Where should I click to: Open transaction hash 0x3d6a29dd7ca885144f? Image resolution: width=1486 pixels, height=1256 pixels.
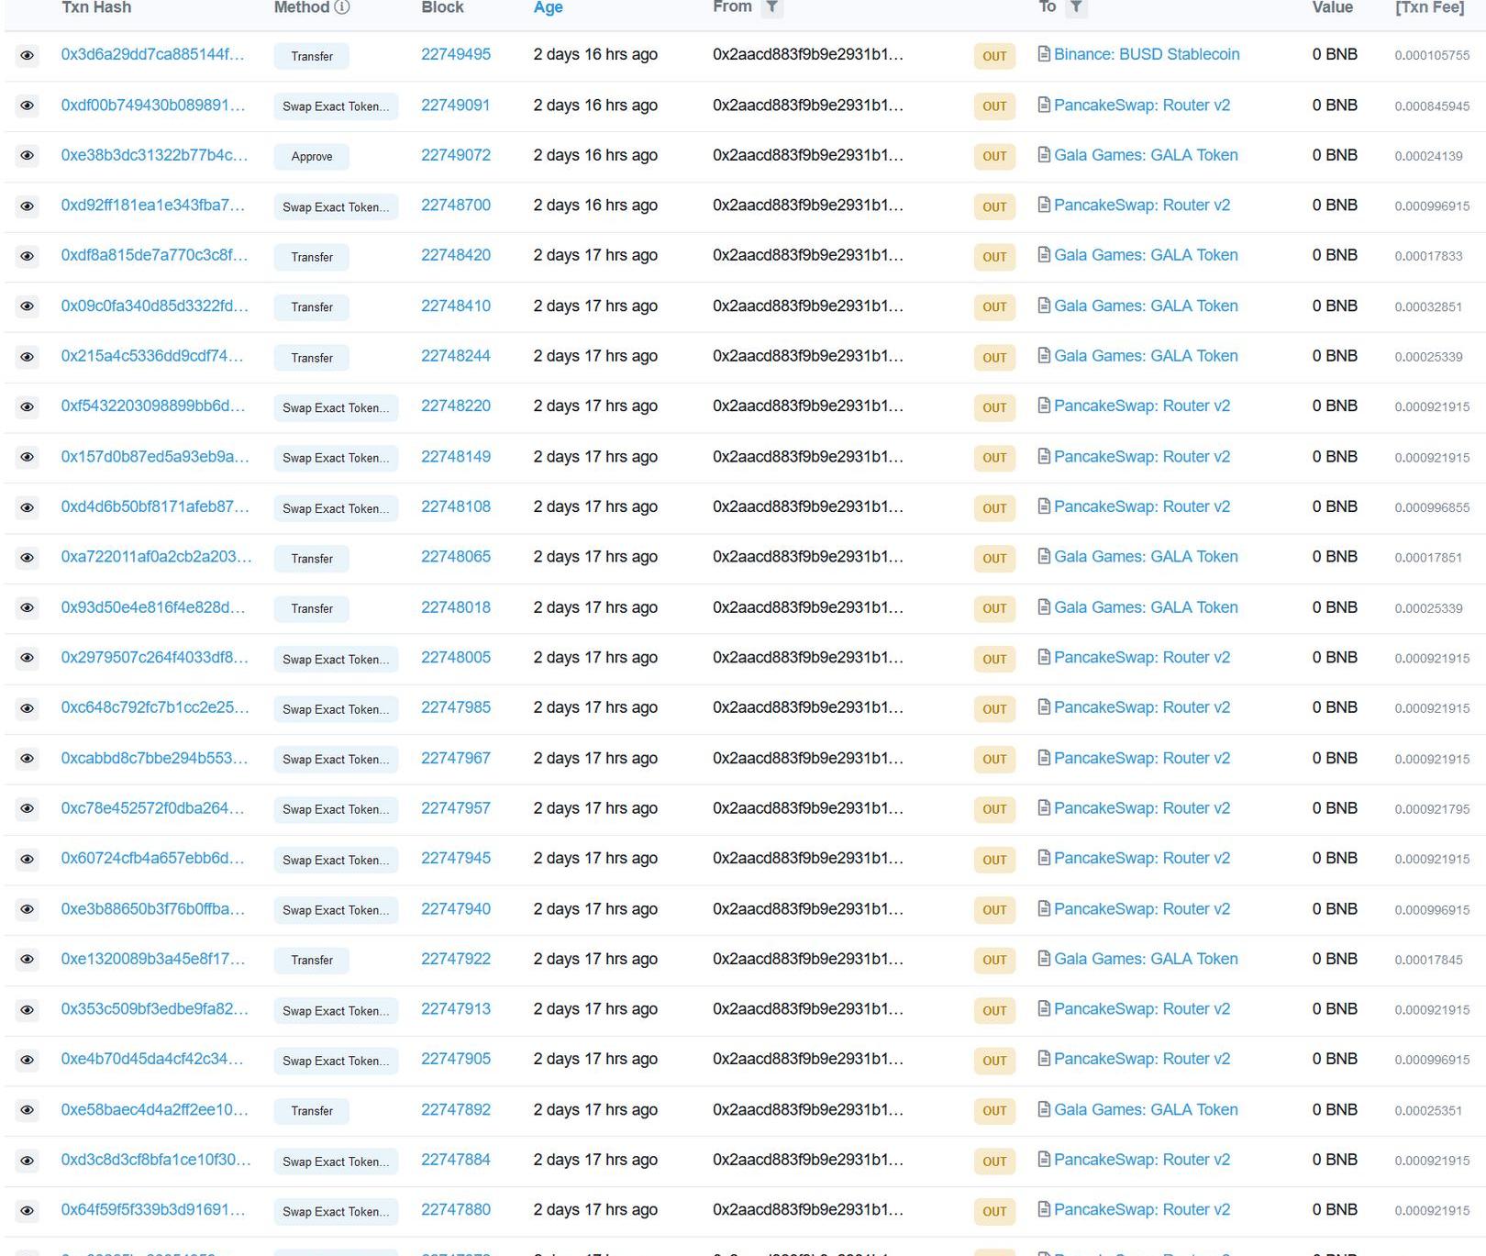[152, 54]
